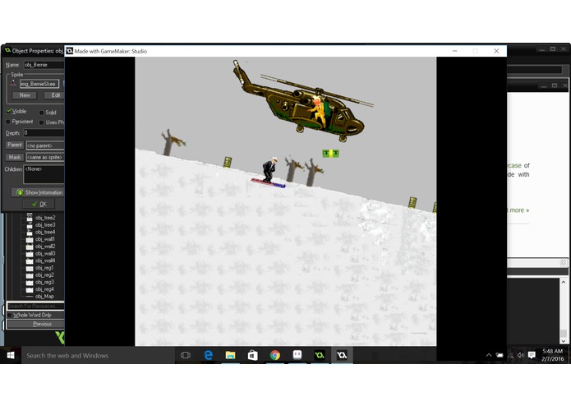The width and height of the screenshot is (571, 406).
Task: Open the Action Center notifications icon
Action: pyautogui.click(x=532, y=355)
